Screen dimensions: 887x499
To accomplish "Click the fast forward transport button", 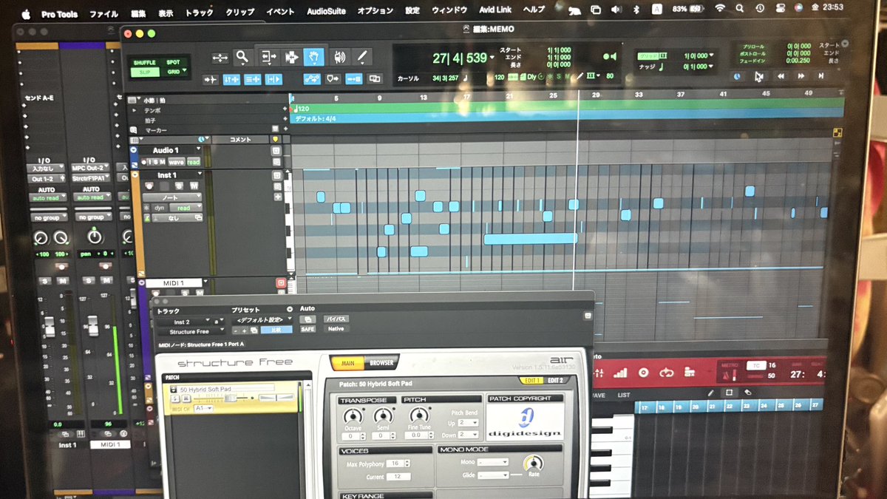I will click(x=801, y=75).
